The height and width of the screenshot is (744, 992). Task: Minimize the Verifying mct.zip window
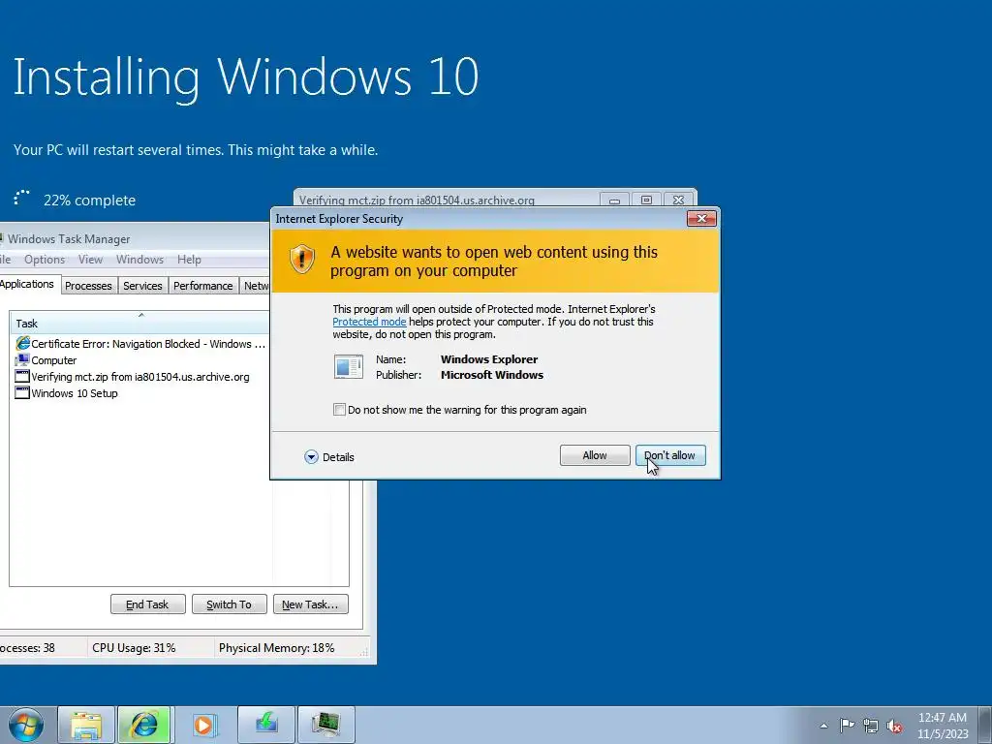tap(614, 200)
